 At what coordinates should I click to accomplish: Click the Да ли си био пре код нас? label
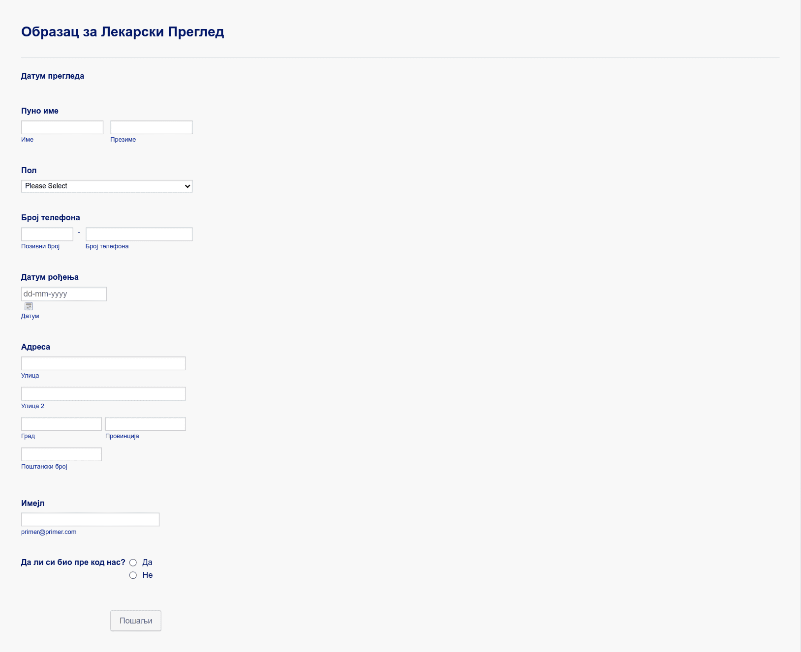click(73, 563)
